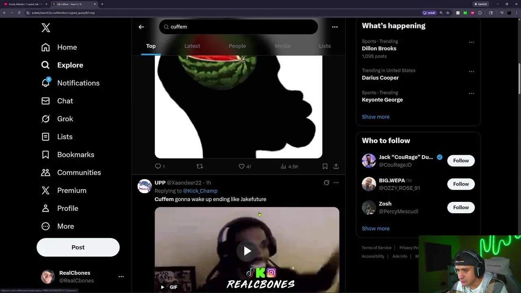Click the Communities sidebar icon
This screenshot has height=293, width=521.
pos(46,173)
